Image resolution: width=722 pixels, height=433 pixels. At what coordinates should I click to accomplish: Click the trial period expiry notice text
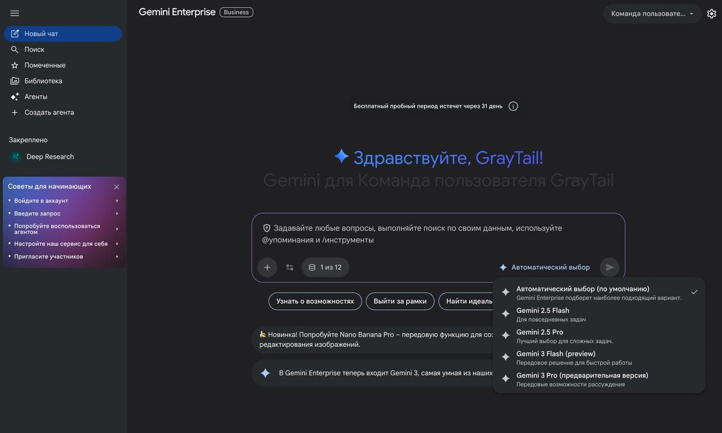tap(428, 106)
